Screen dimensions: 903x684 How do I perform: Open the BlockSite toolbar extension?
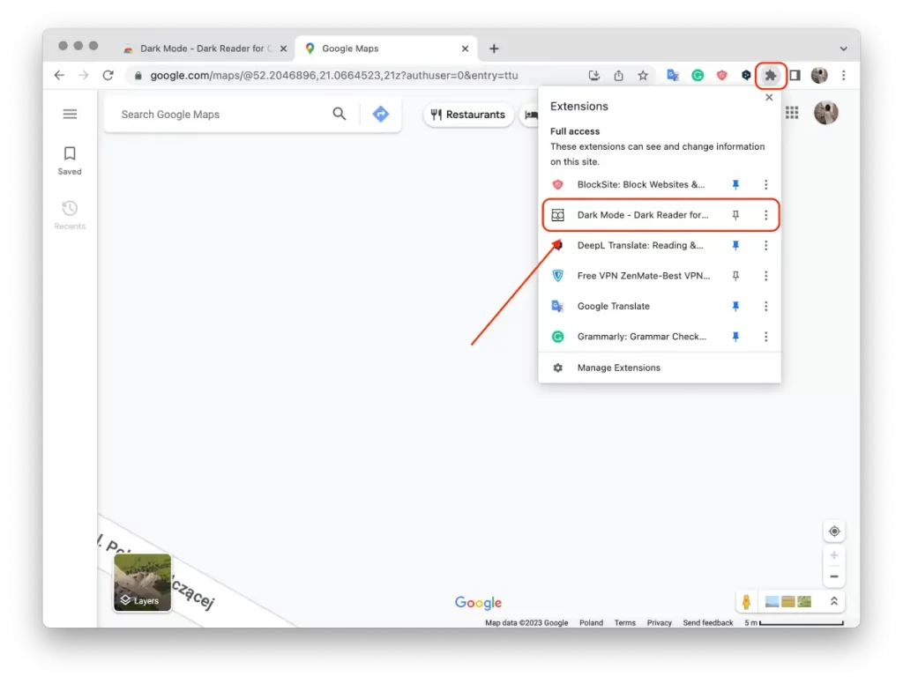[x=721, y=76]
